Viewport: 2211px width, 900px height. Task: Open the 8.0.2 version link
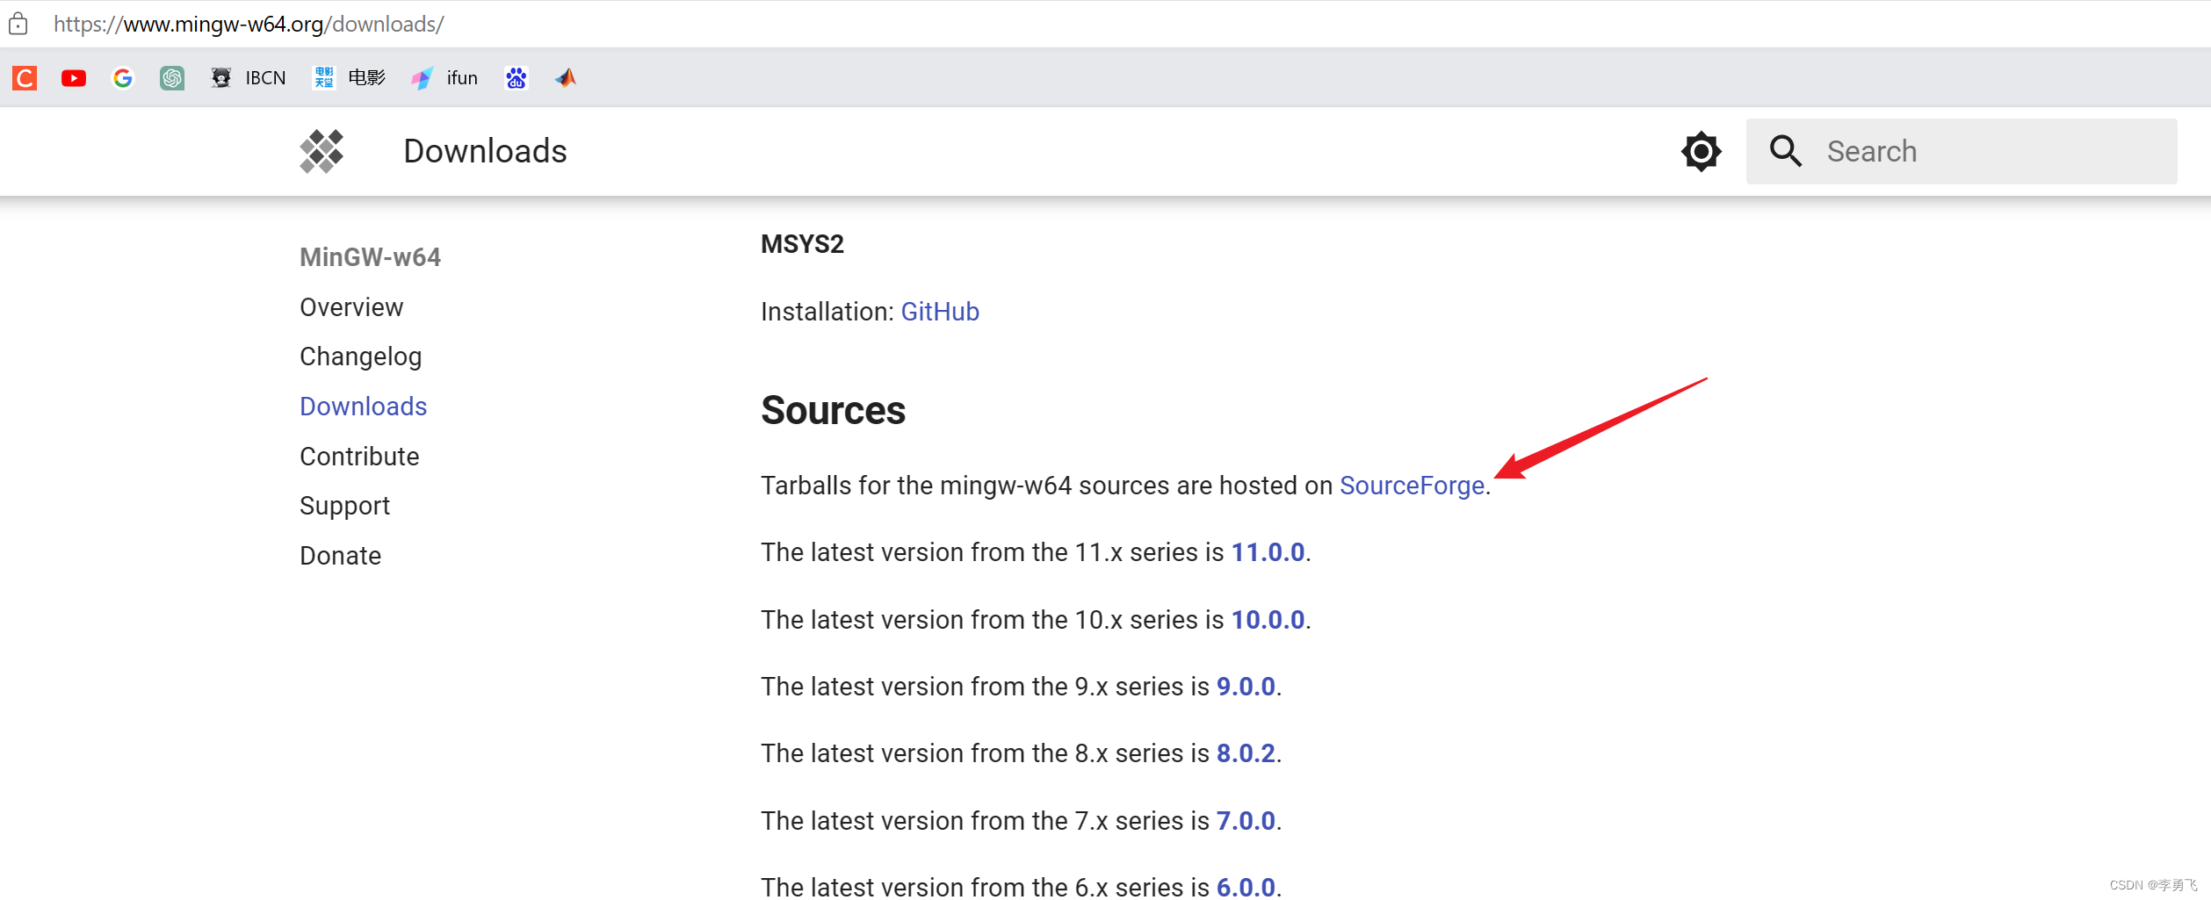coord(1246,753)
